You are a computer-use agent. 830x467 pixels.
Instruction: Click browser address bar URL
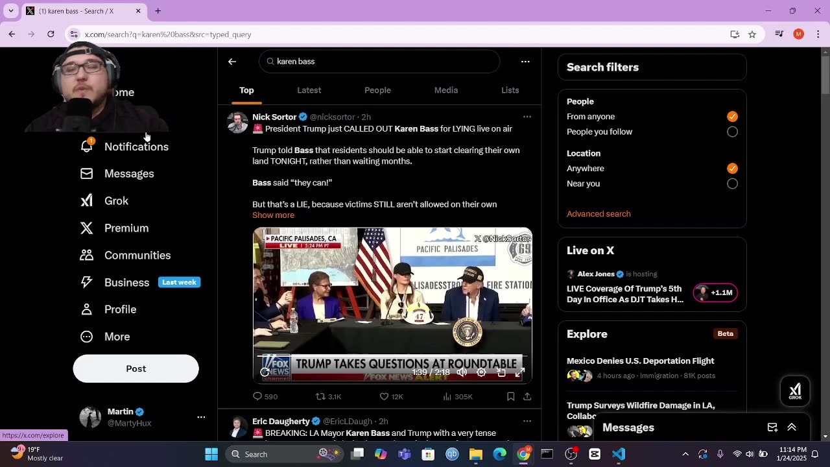(168, 34)
